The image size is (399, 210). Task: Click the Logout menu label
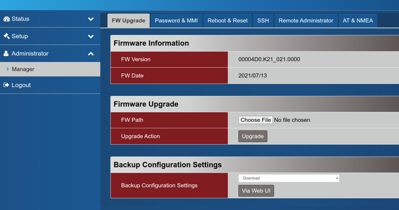pyautogui.click(x=21, y=85)
